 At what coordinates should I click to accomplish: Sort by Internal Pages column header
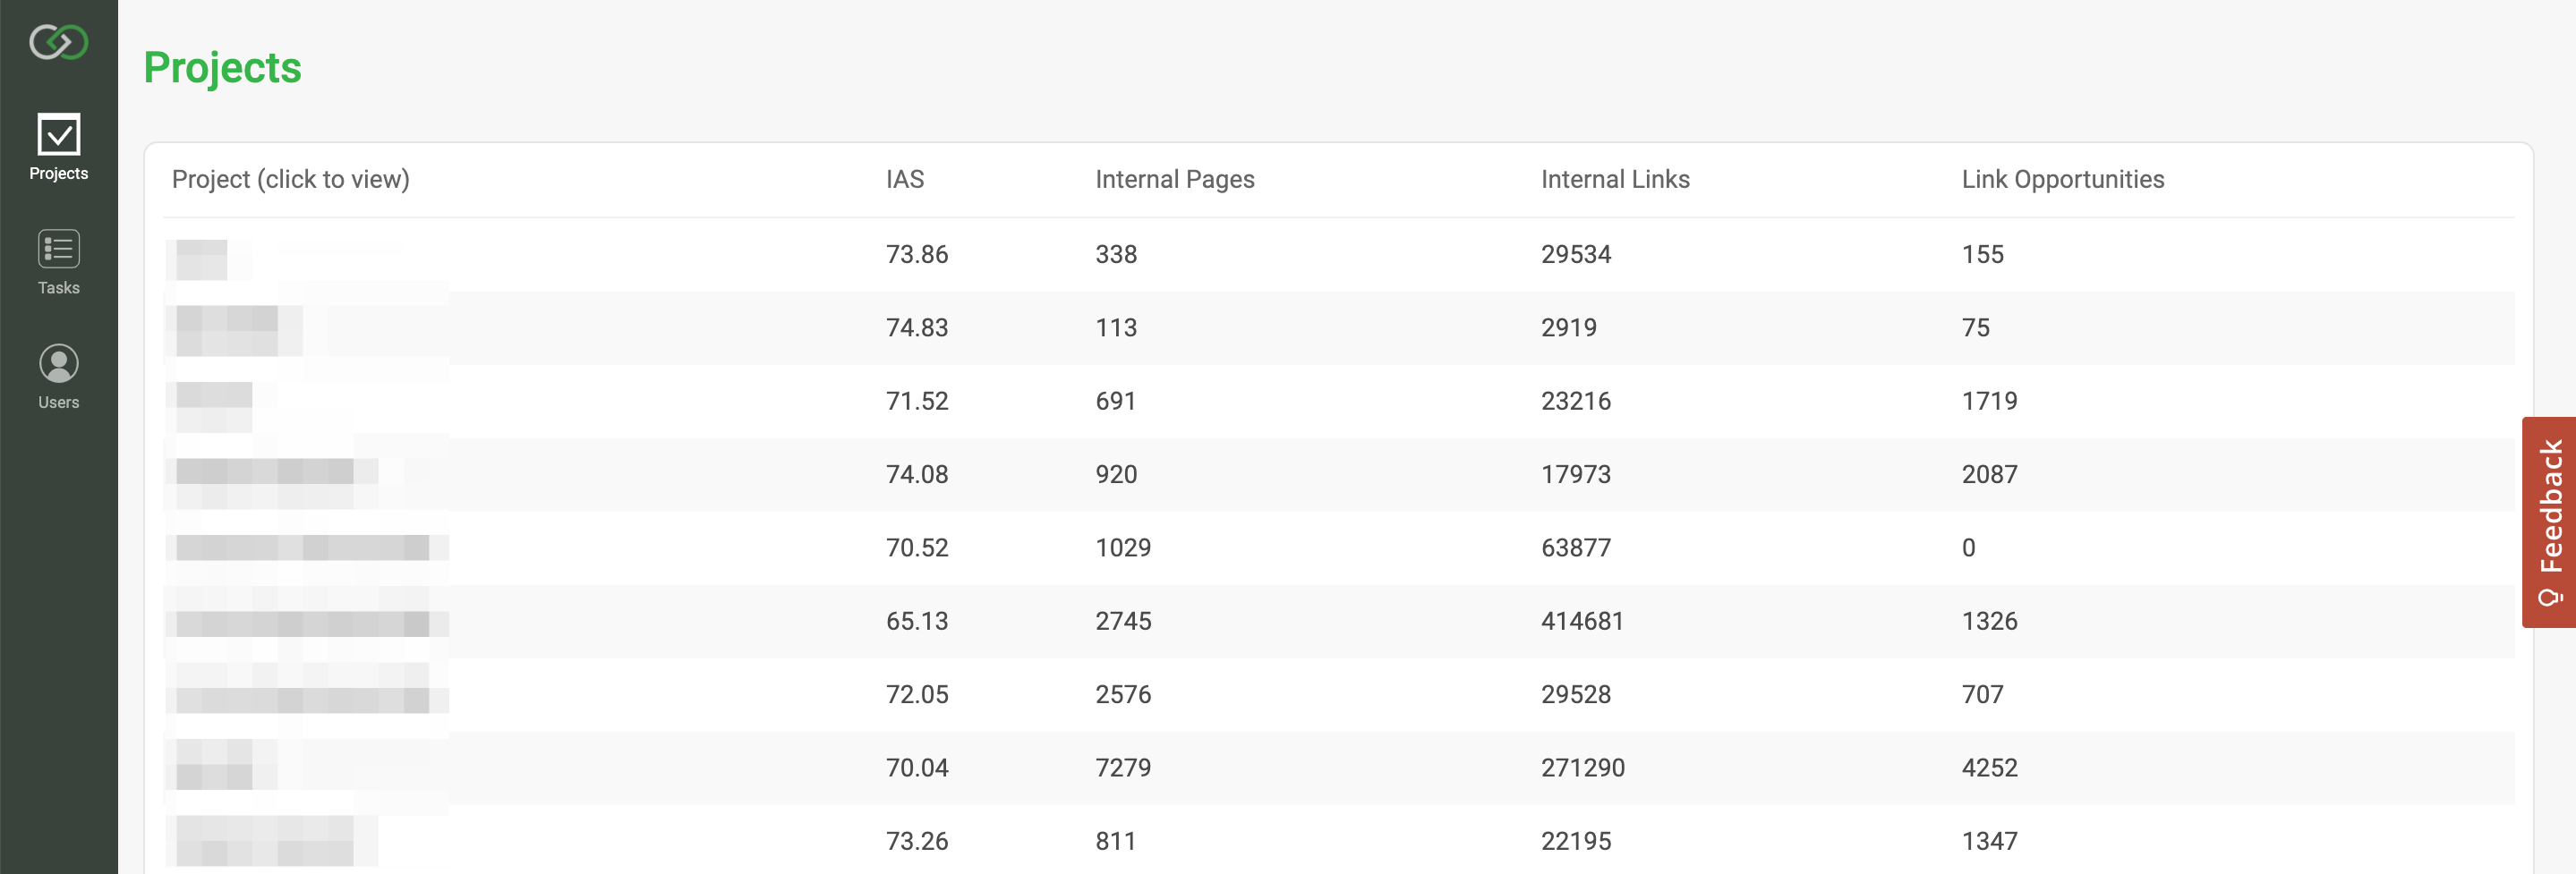pyautogui.click(x=1174, y=179)
